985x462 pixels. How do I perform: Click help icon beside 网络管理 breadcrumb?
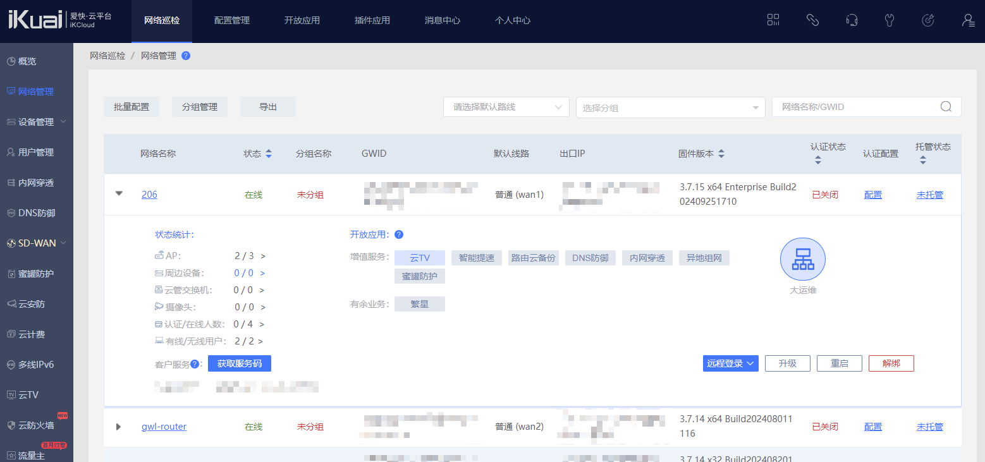[x=186, y=56]
